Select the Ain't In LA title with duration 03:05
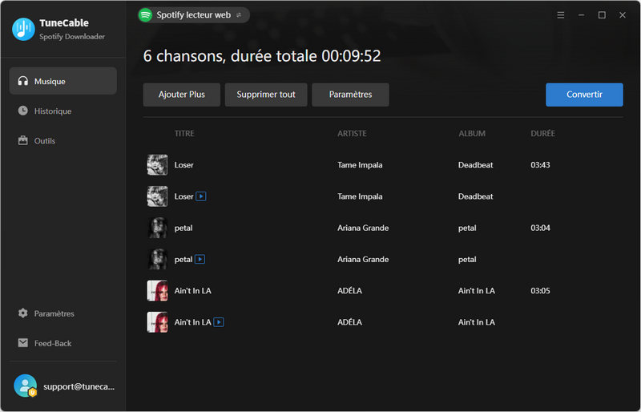 pos(193,291)
